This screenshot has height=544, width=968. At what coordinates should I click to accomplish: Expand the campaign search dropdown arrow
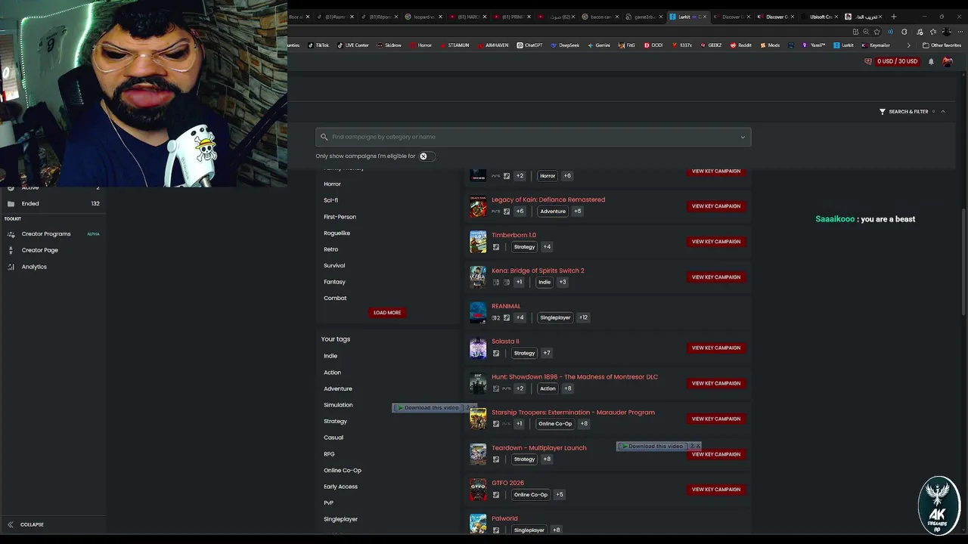[x=743, y=137]
